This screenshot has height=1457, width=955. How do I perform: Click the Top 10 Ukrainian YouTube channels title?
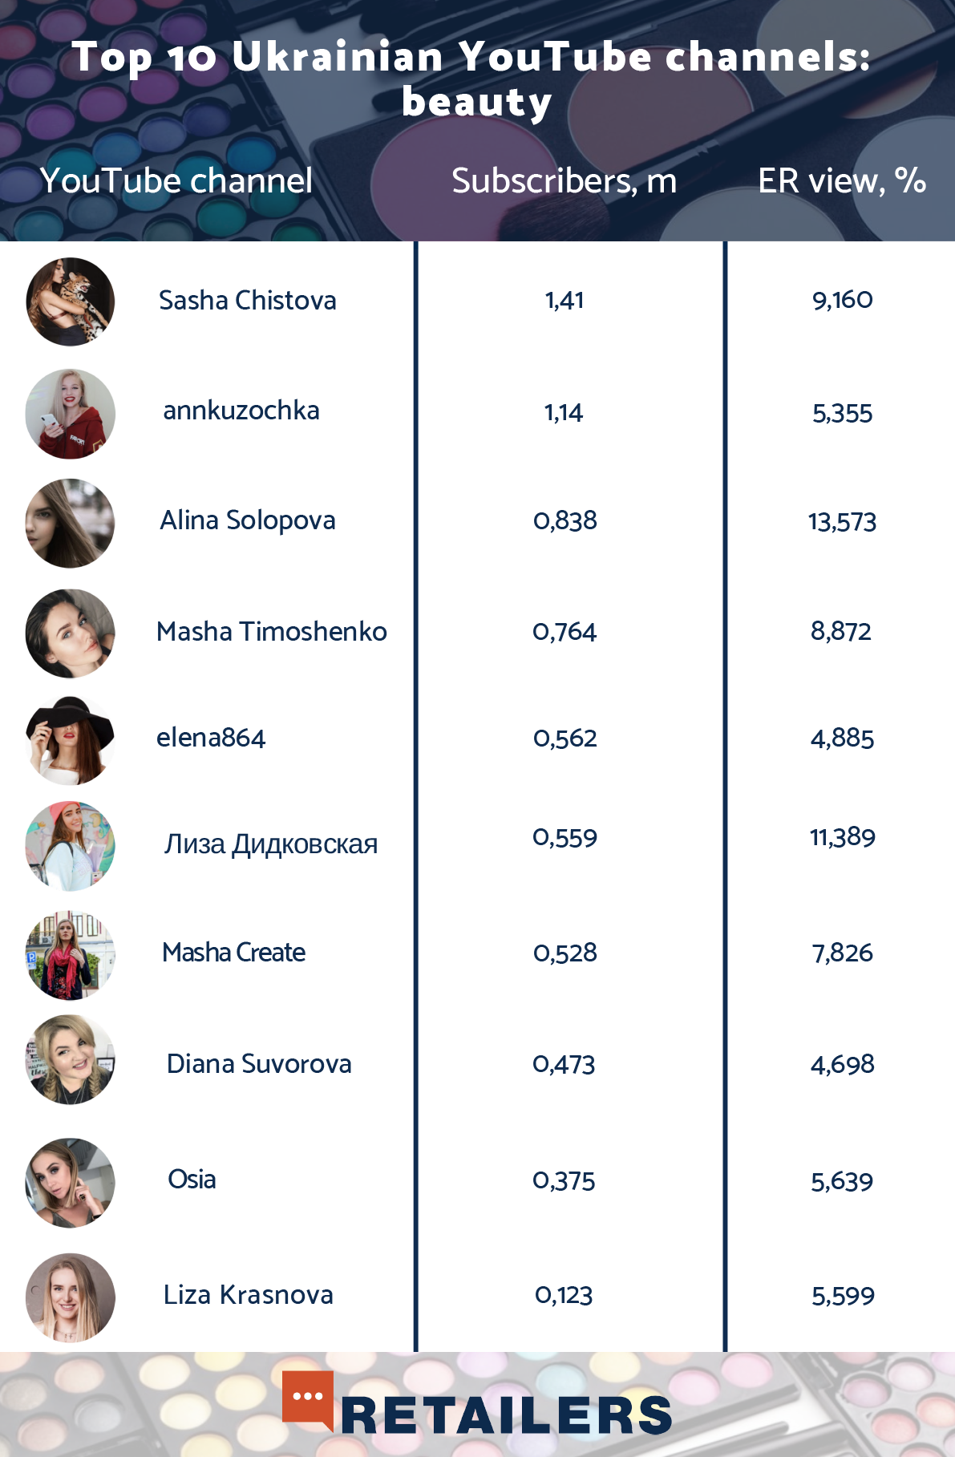click(x=473, y=79)
